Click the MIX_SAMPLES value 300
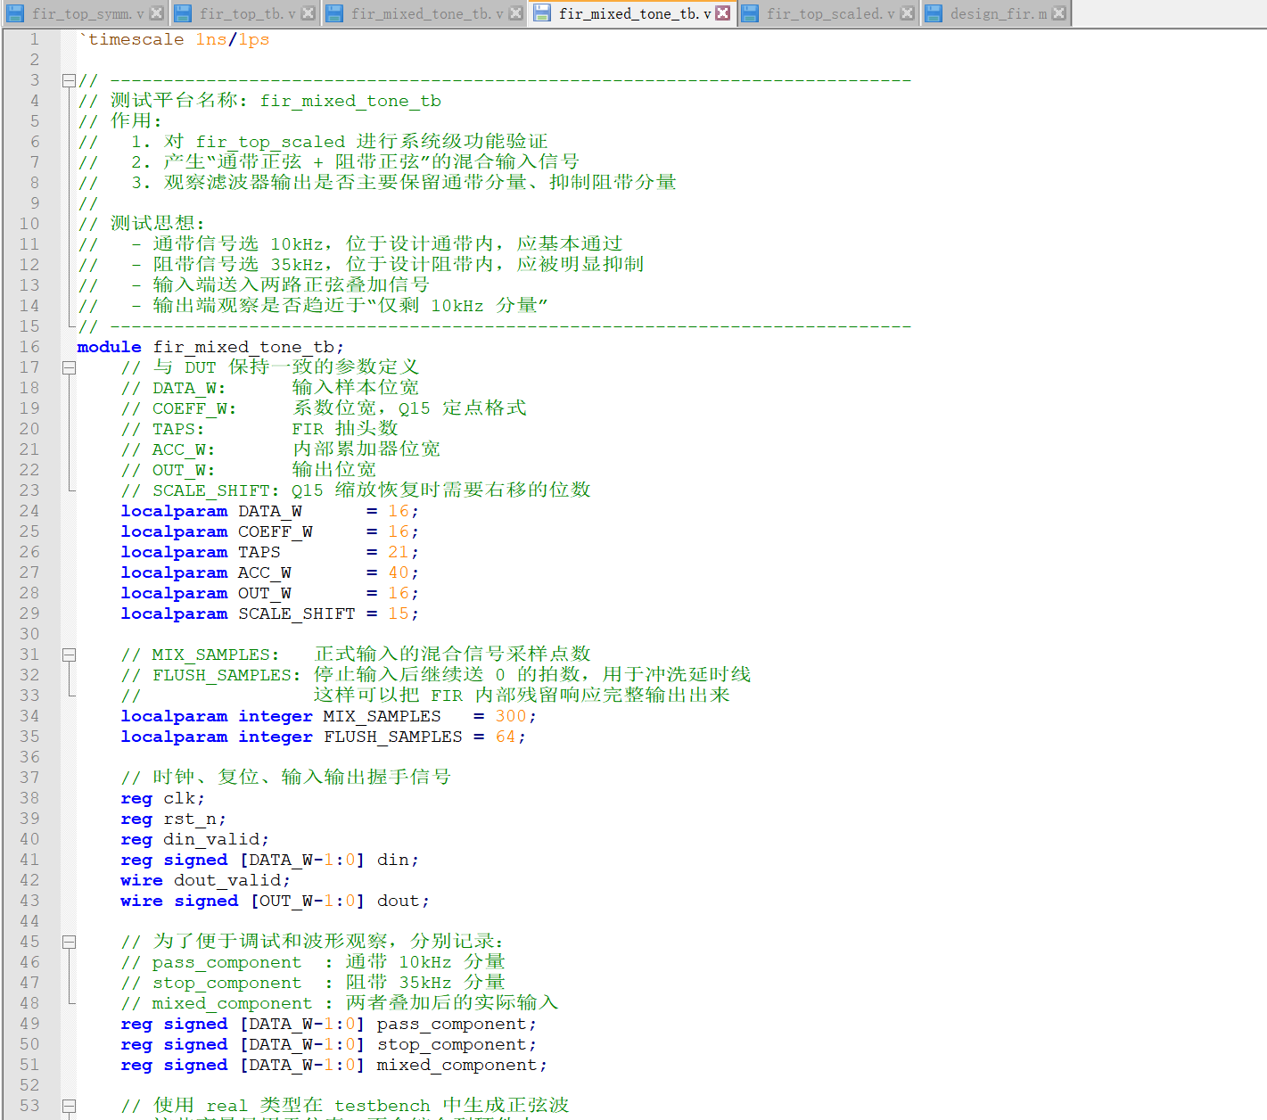1267x1120 pixels. click(511, 716)
